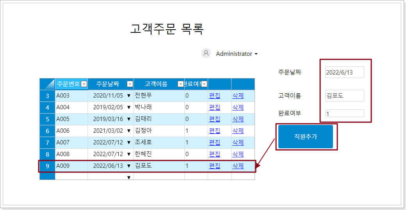Click the 주문날짜 input field
The width and height of the screenshot is (406, 210).
344,72
